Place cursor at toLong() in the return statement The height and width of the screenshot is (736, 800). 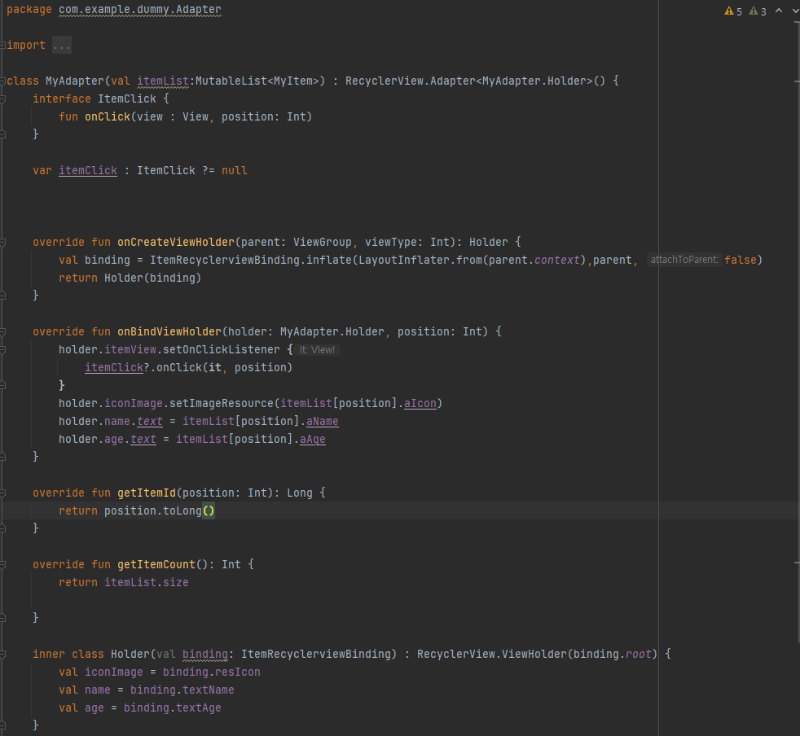(189, 511)
